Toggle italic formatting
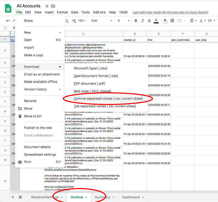 143,21
